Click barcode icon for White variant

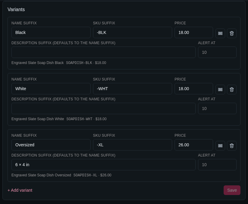tap(220, 90)
